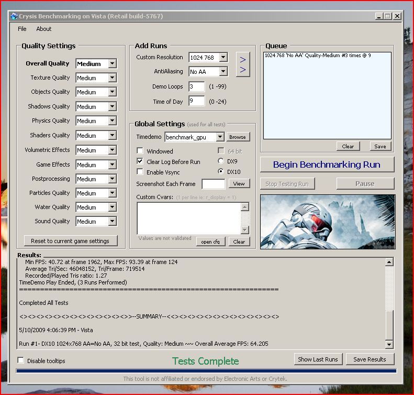Expand the Shadows Quality dropdown
The width and height of the screenshot is (414, 395).
(x=112, y=107)
